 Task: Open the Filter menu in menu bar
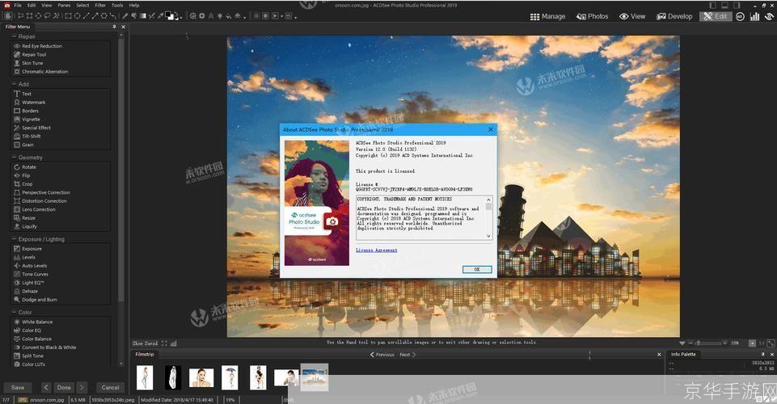(x=100, y=5)
